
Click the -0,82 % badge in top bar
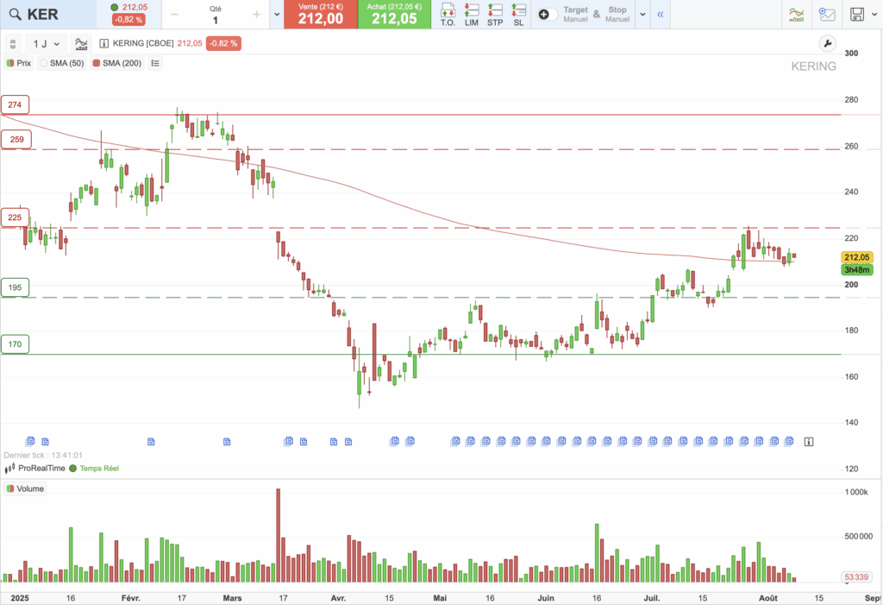pos(129,20)
